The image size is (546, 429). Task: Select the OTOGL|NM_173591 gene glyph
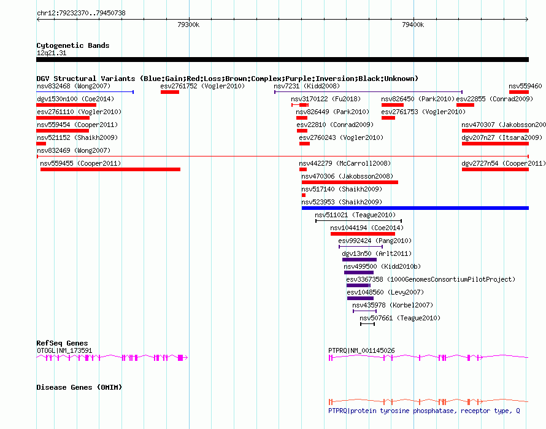(x=112, y=358)
